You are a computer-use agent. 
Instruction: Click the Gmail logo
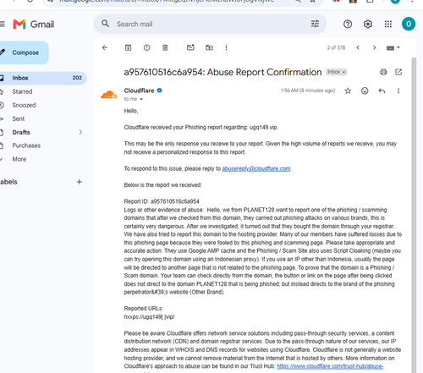click(x=34, y=25)
